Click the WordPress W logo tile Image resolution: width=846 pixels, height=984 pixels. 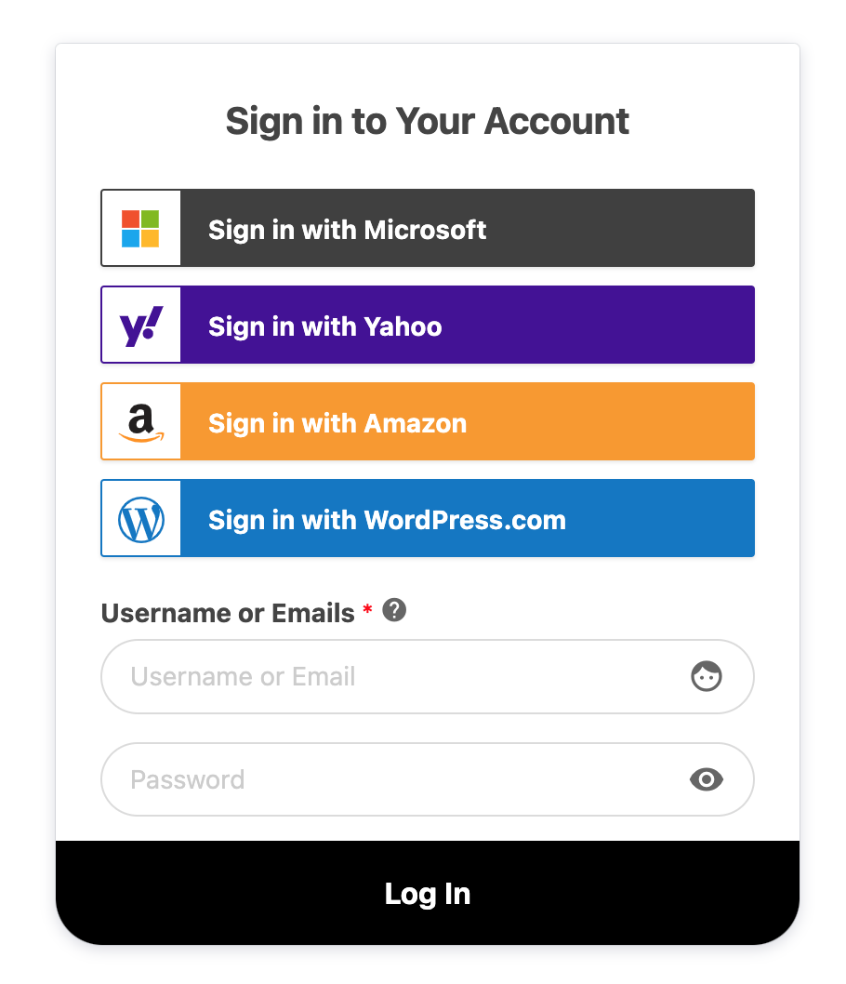click(x=141, y=518)
